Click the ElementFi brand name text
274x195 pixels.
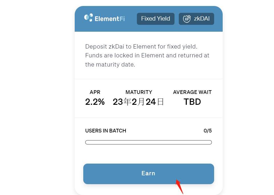[x=110, y=19]
